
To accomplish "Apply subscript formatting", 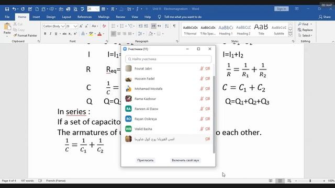I will pyautogui.click(x=70, y=33).
